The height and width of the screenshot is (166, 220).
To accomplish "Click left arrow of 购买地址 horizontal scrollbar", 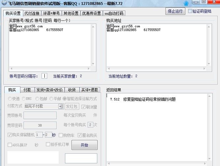I will [x=109, y=69].
